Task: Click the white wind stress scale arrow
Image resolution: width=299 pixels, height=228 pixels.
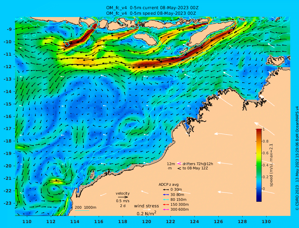Action: pos(147,210)
